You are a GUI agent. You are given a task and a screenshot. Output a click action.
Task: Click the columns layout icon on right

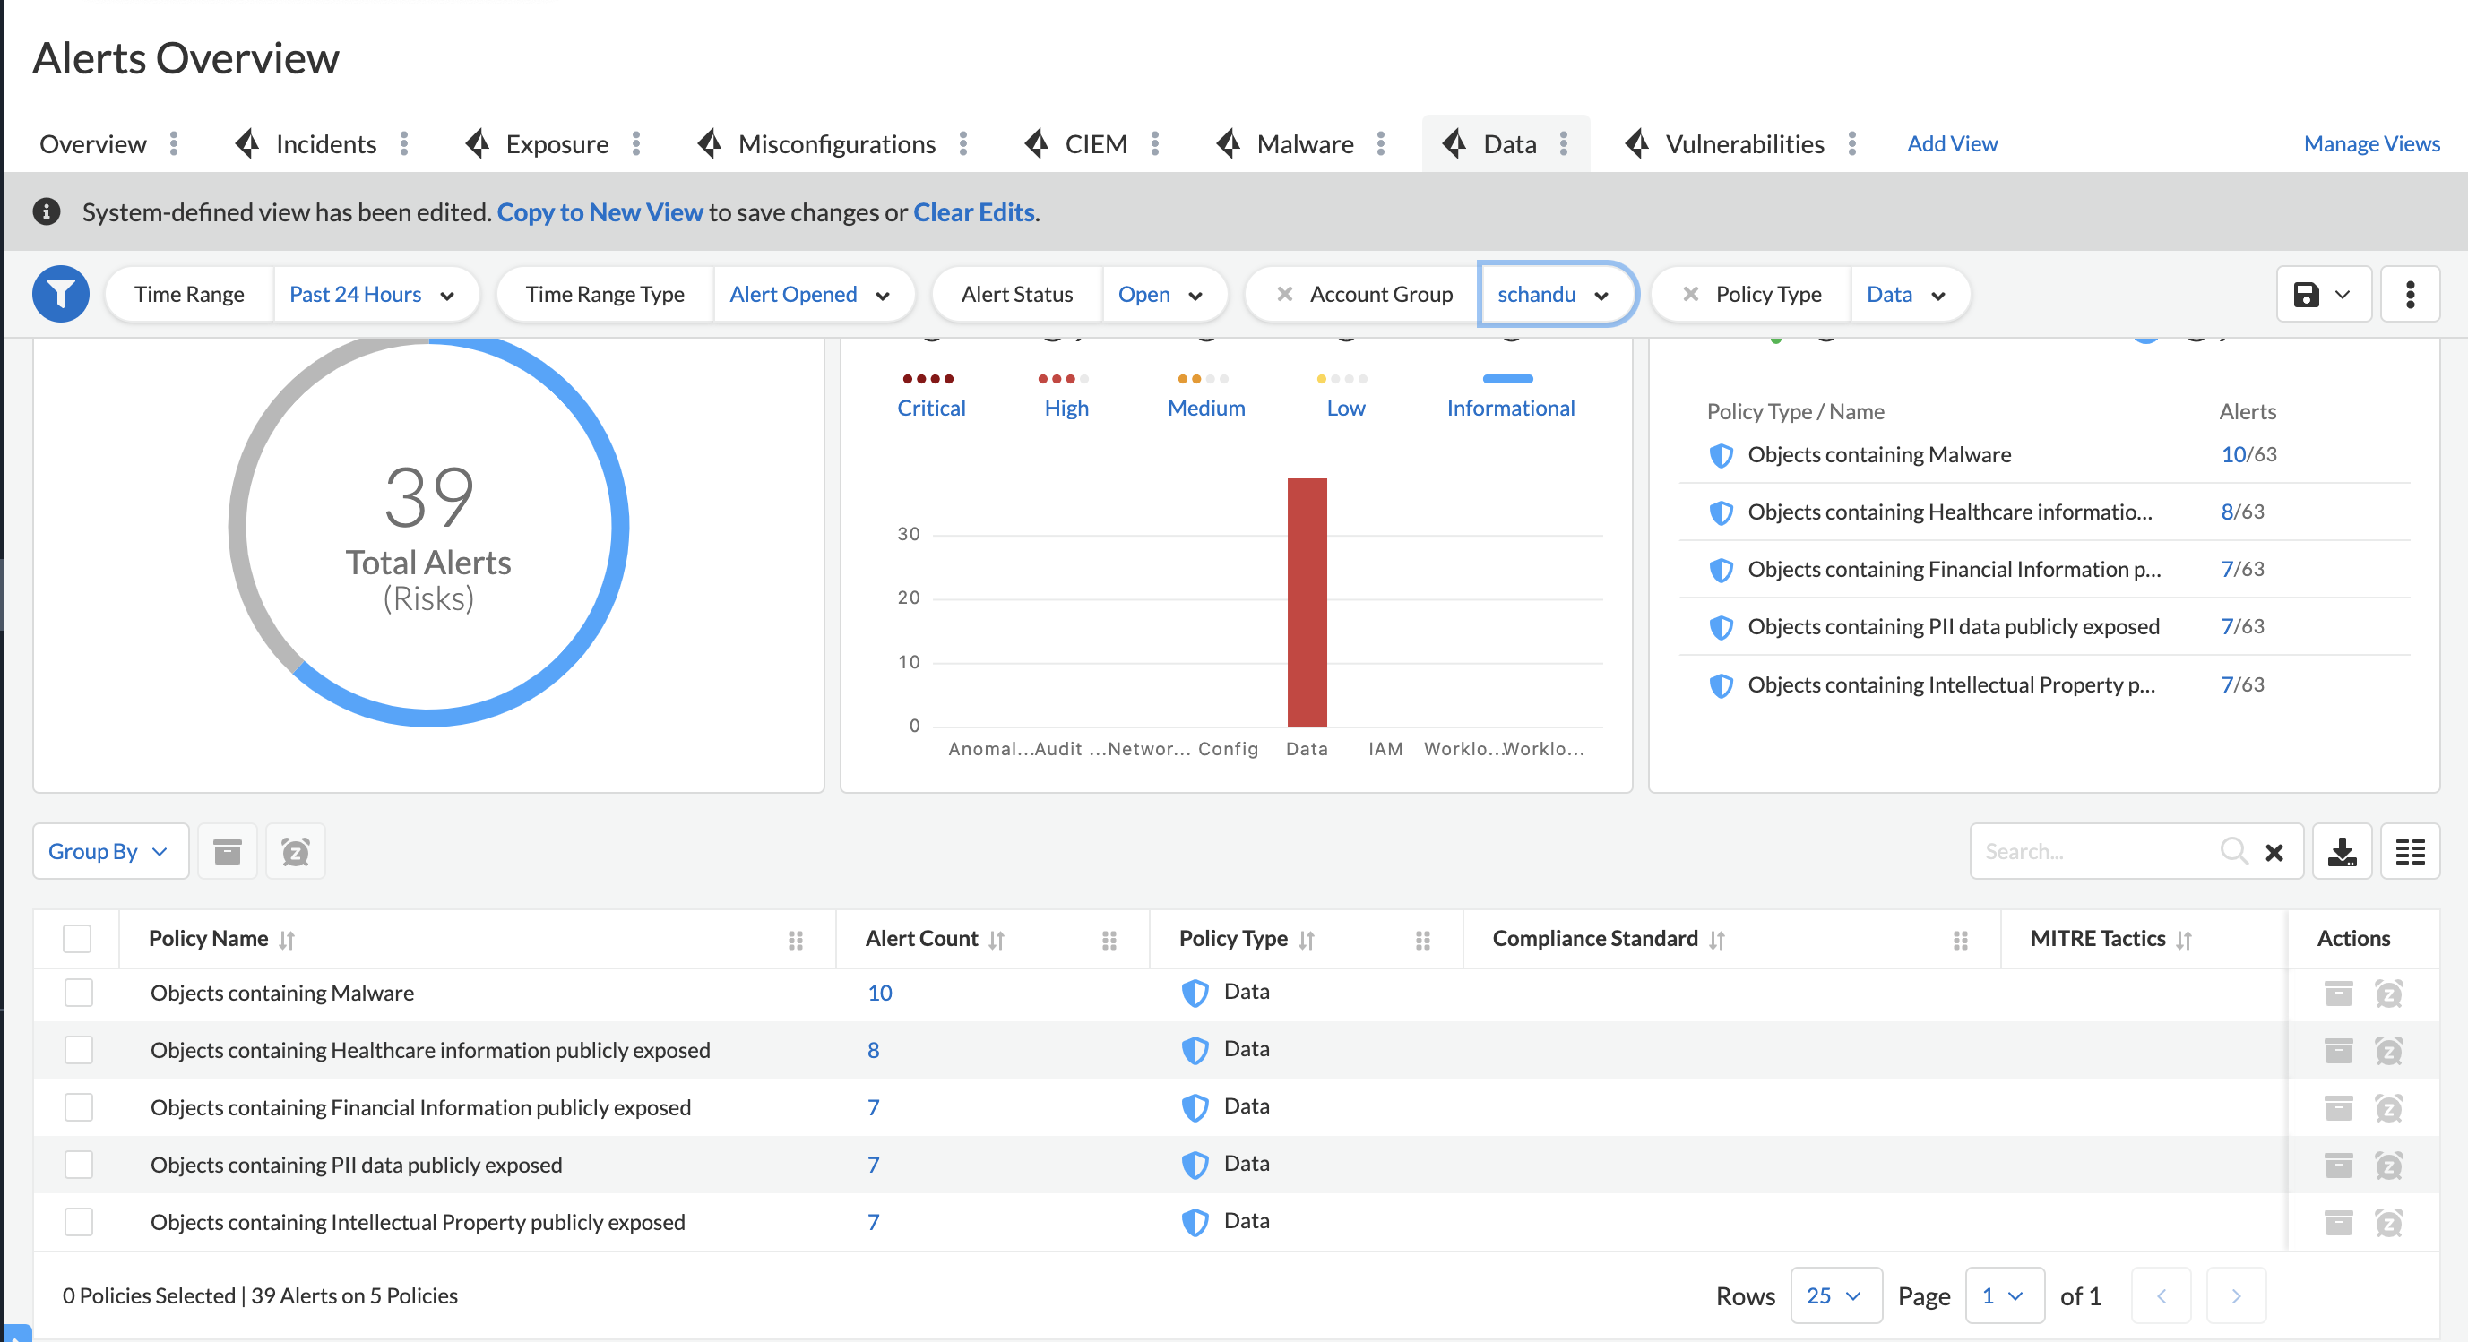click(x=2410, y=851)
